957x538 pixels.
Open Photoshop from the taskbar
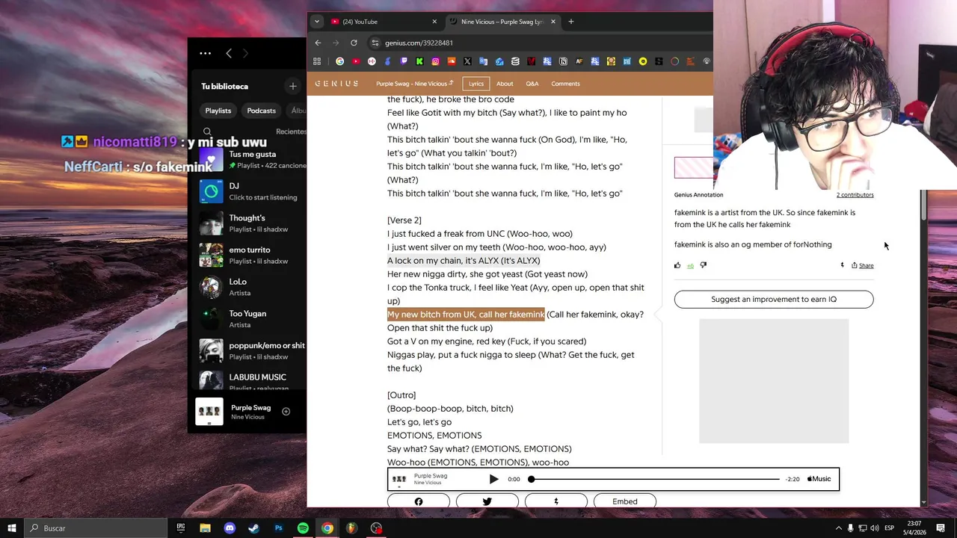pyautogui.click(x=278, y=528)
